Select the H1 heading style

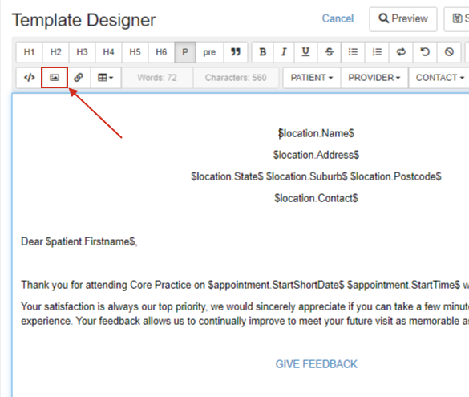30,52
